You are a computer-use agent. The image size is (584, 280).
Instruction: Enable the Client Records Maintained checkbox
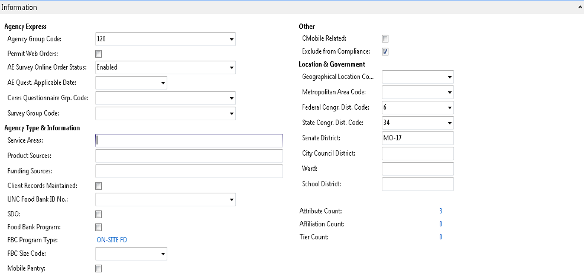tap(99, 186)
